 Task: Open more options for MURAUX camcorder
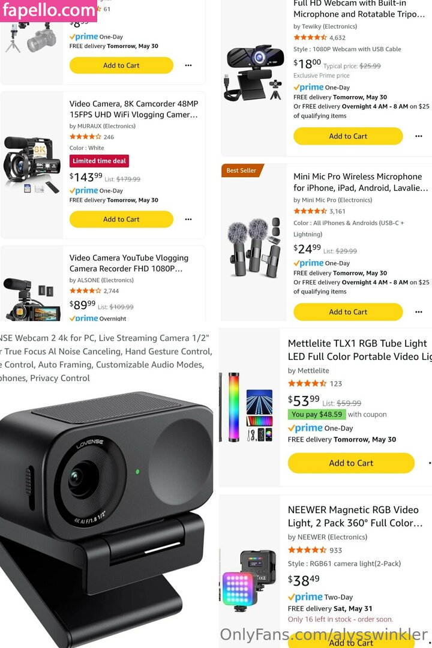point(188,220)
